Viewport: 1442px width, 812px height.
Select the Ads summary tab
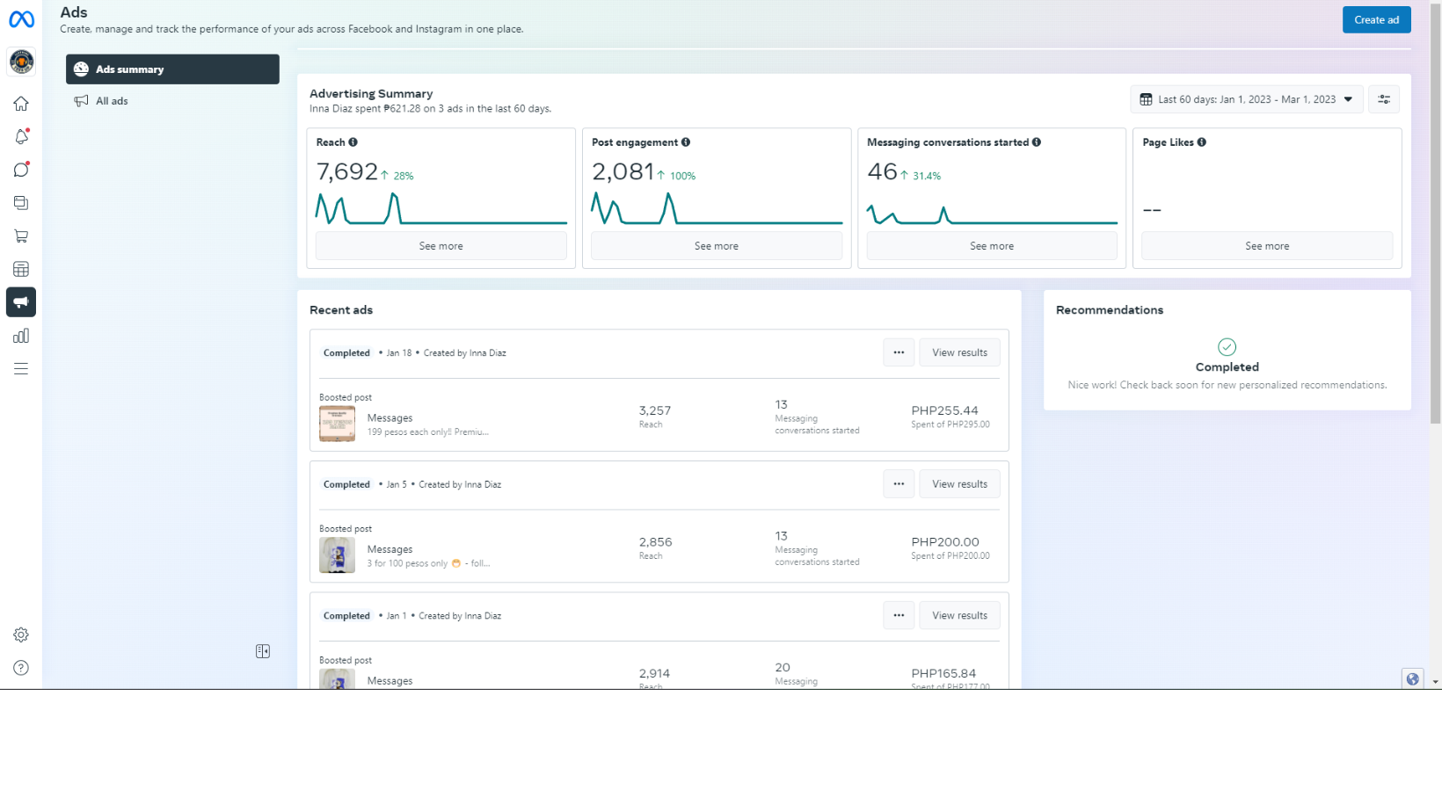click(172, 69)
